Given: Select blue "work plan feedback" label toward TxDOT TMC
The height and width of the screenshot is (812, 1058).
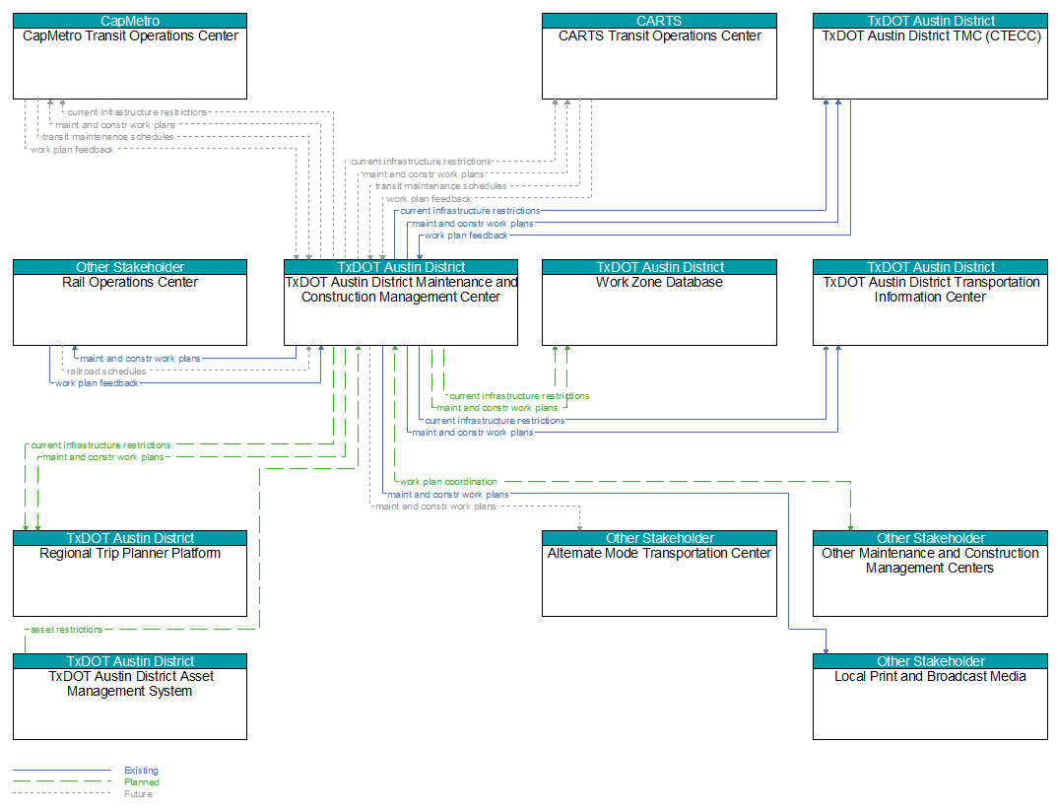Looking at the screenshot, I should [x=466, y=236].
